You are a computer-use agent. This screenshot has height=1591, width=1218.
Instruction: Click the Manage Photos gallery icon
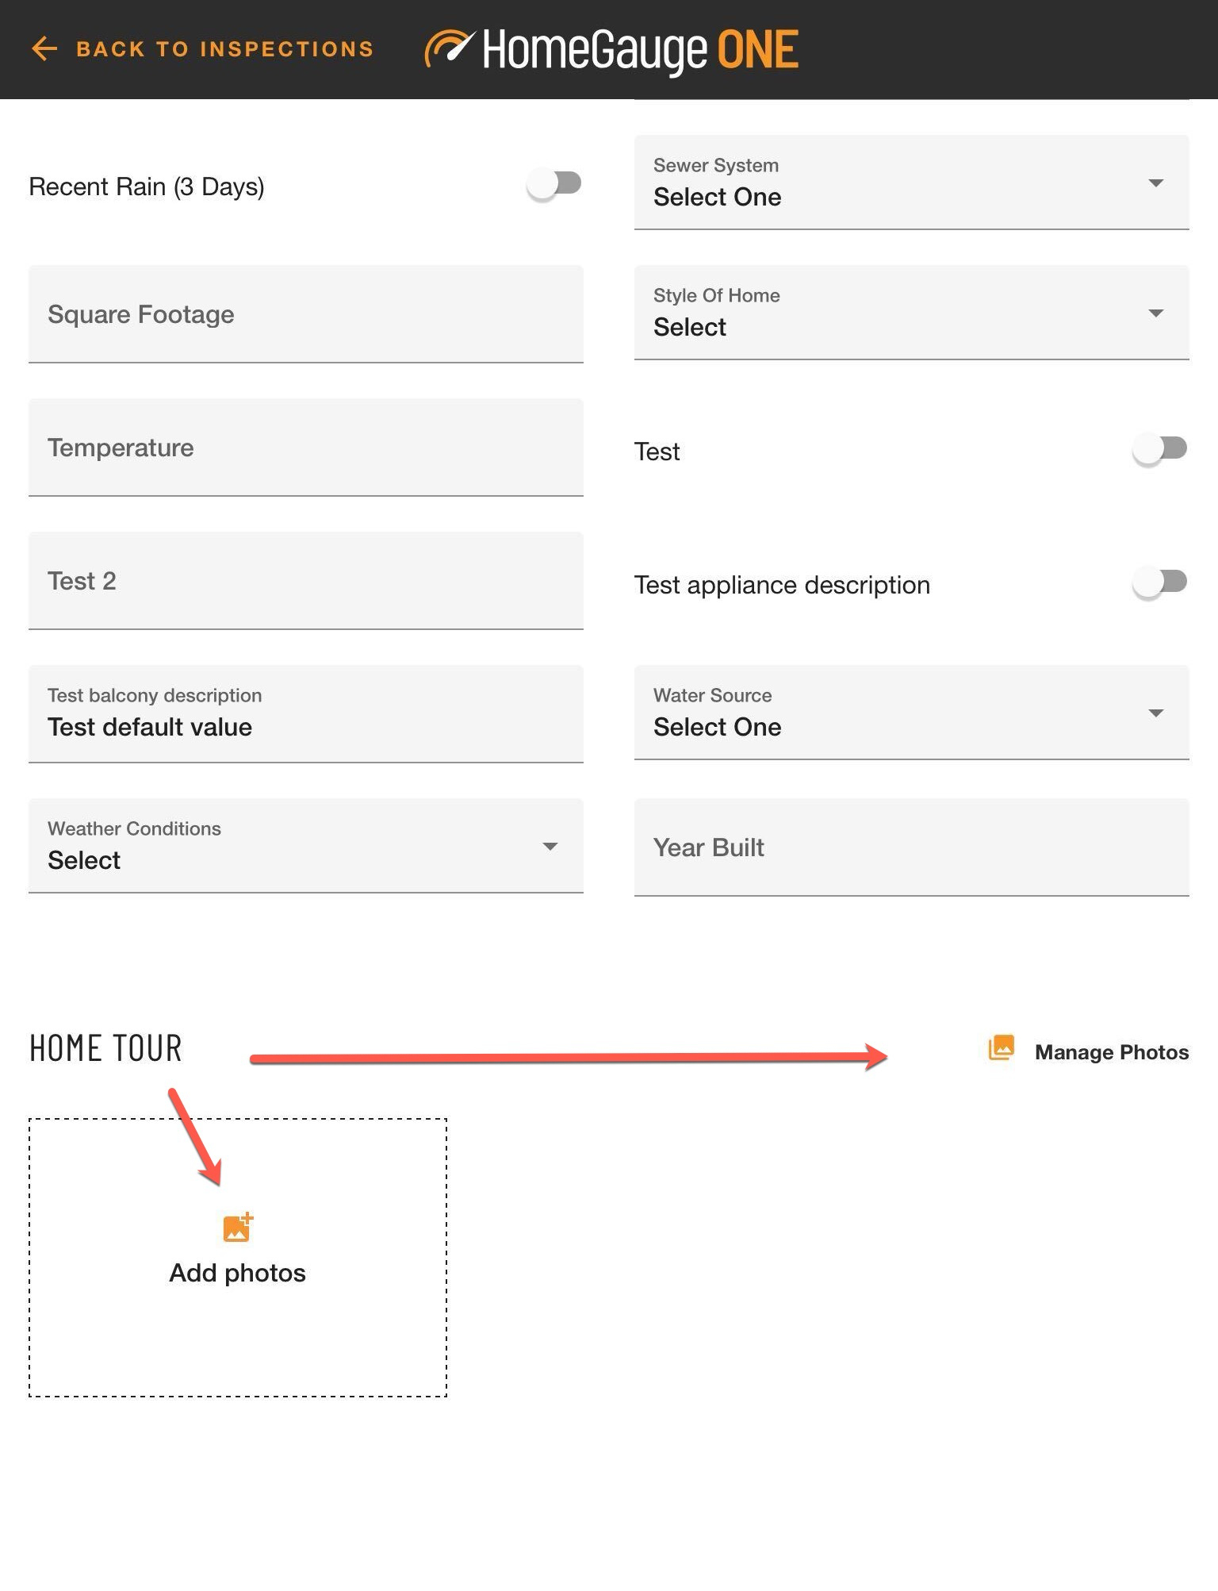coord(1001,1047)
